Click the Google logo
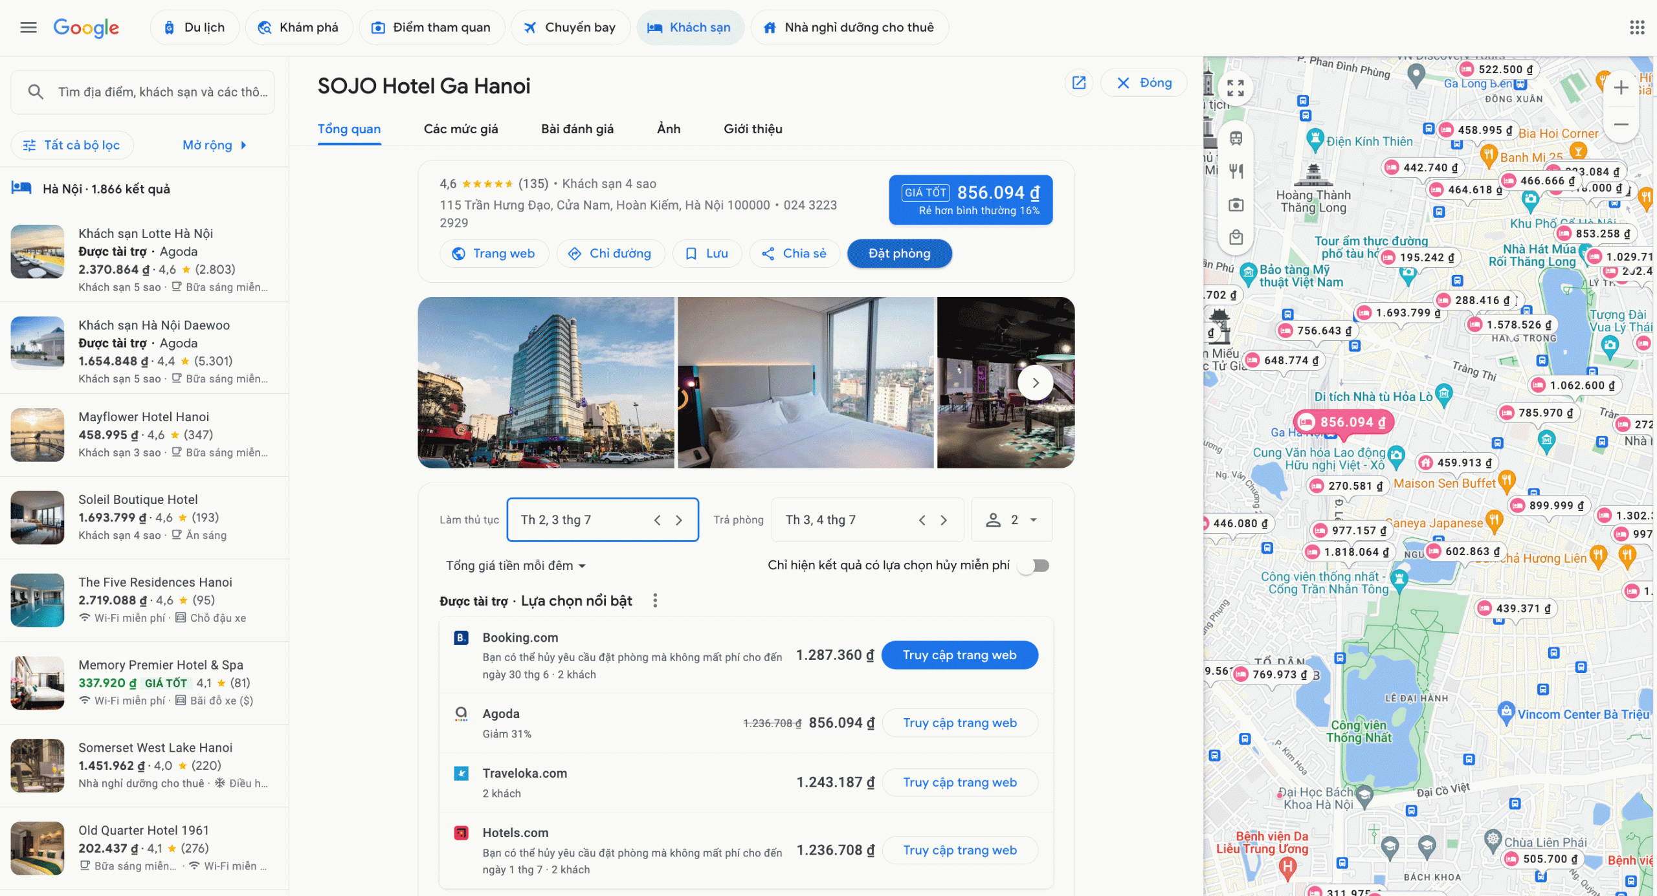Viewport: 1657px width, 896px height. [86, 27]
